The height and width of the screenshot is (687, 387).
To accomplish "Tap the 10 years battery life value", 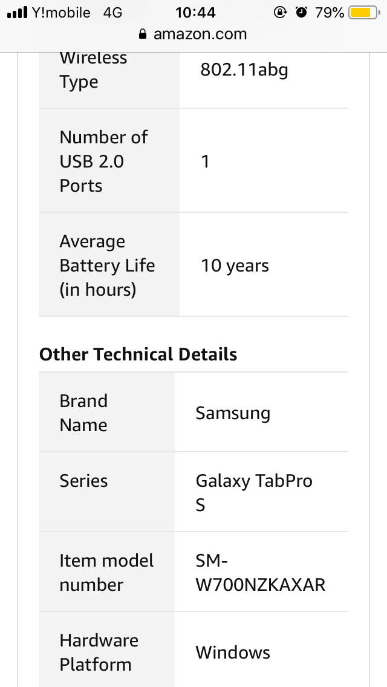I will [235, 265].
